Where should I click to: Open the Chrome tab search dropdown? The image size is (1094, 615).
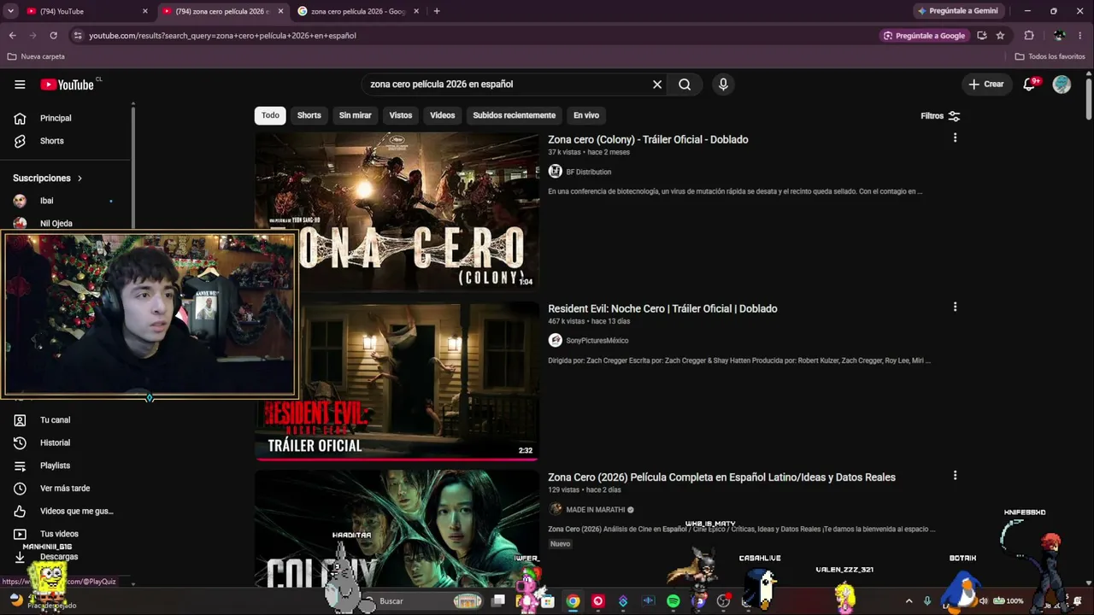pyautogui.click(x=11, y=11)
